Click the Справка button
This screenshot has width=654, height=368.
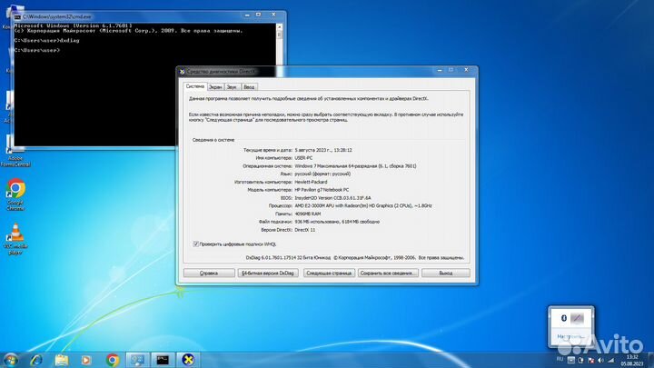tap(209, 273)
